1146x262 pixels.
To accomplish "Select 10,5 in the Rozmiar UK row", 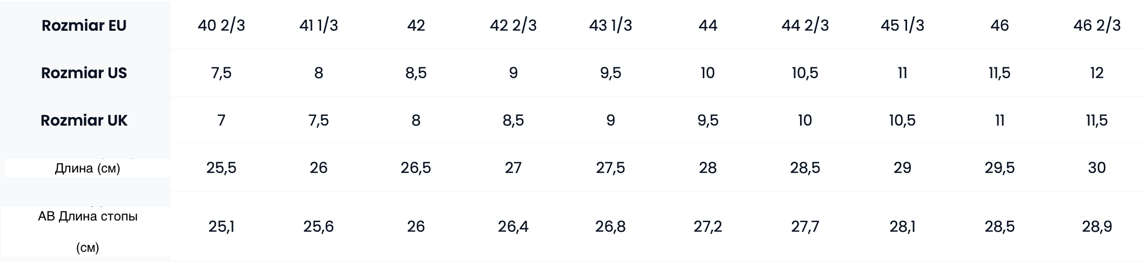I will [x=902, y=121].
